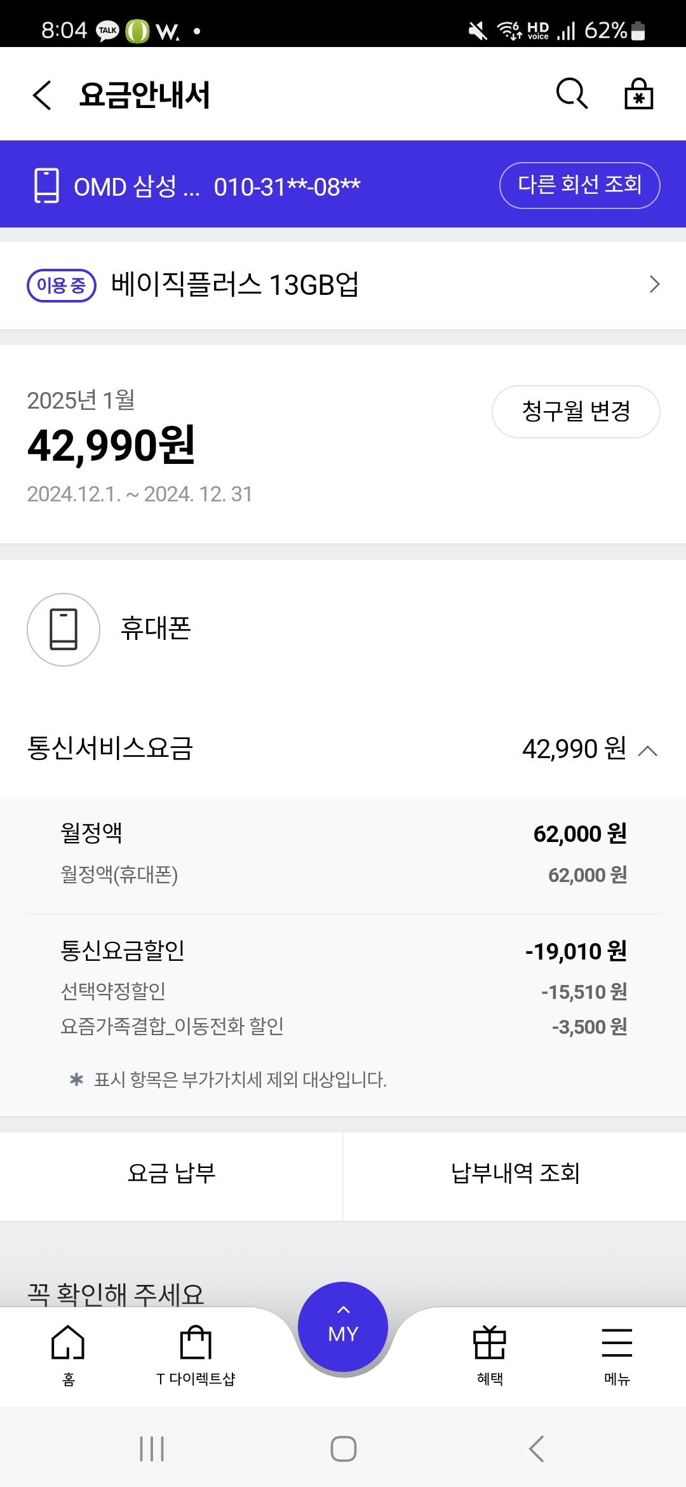
Task: Tap the purple MY floating button
Action: point(343,1327)
